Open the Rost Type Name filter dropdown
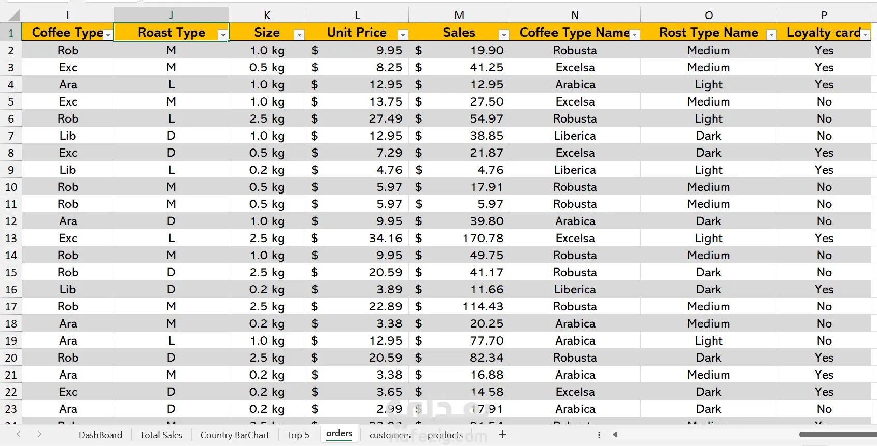Image resolution: width=877 pixels, height=446 pixels. pyautogui.click(x=771, y=35)
